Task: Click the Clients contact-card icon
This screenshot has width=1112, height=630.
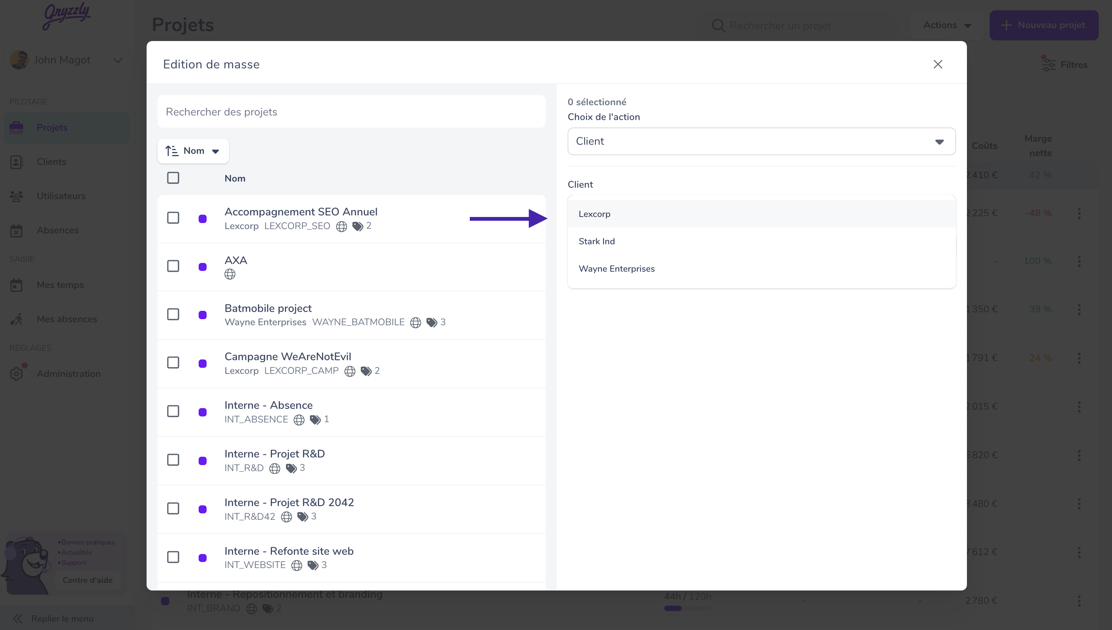Action: click(16, 162)
